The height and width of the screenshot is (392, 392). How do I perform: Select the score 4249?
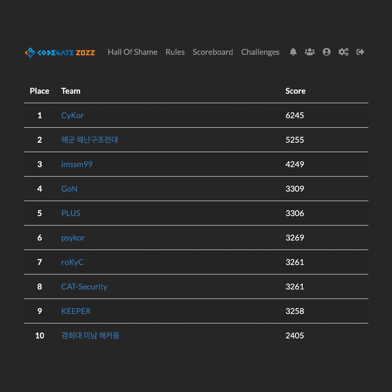point(295,164)
